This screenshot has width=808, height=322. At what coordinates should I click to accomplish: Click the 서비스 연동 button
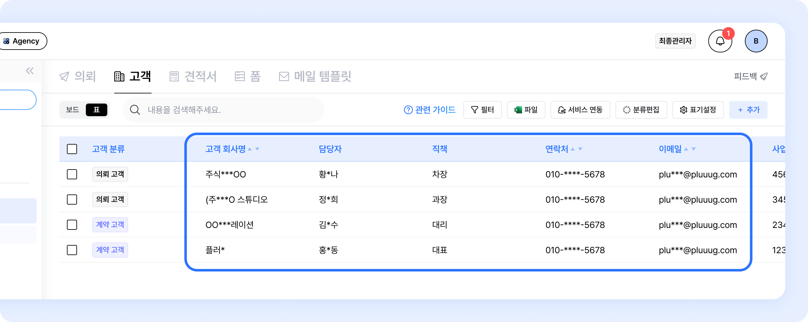[580, 110]
